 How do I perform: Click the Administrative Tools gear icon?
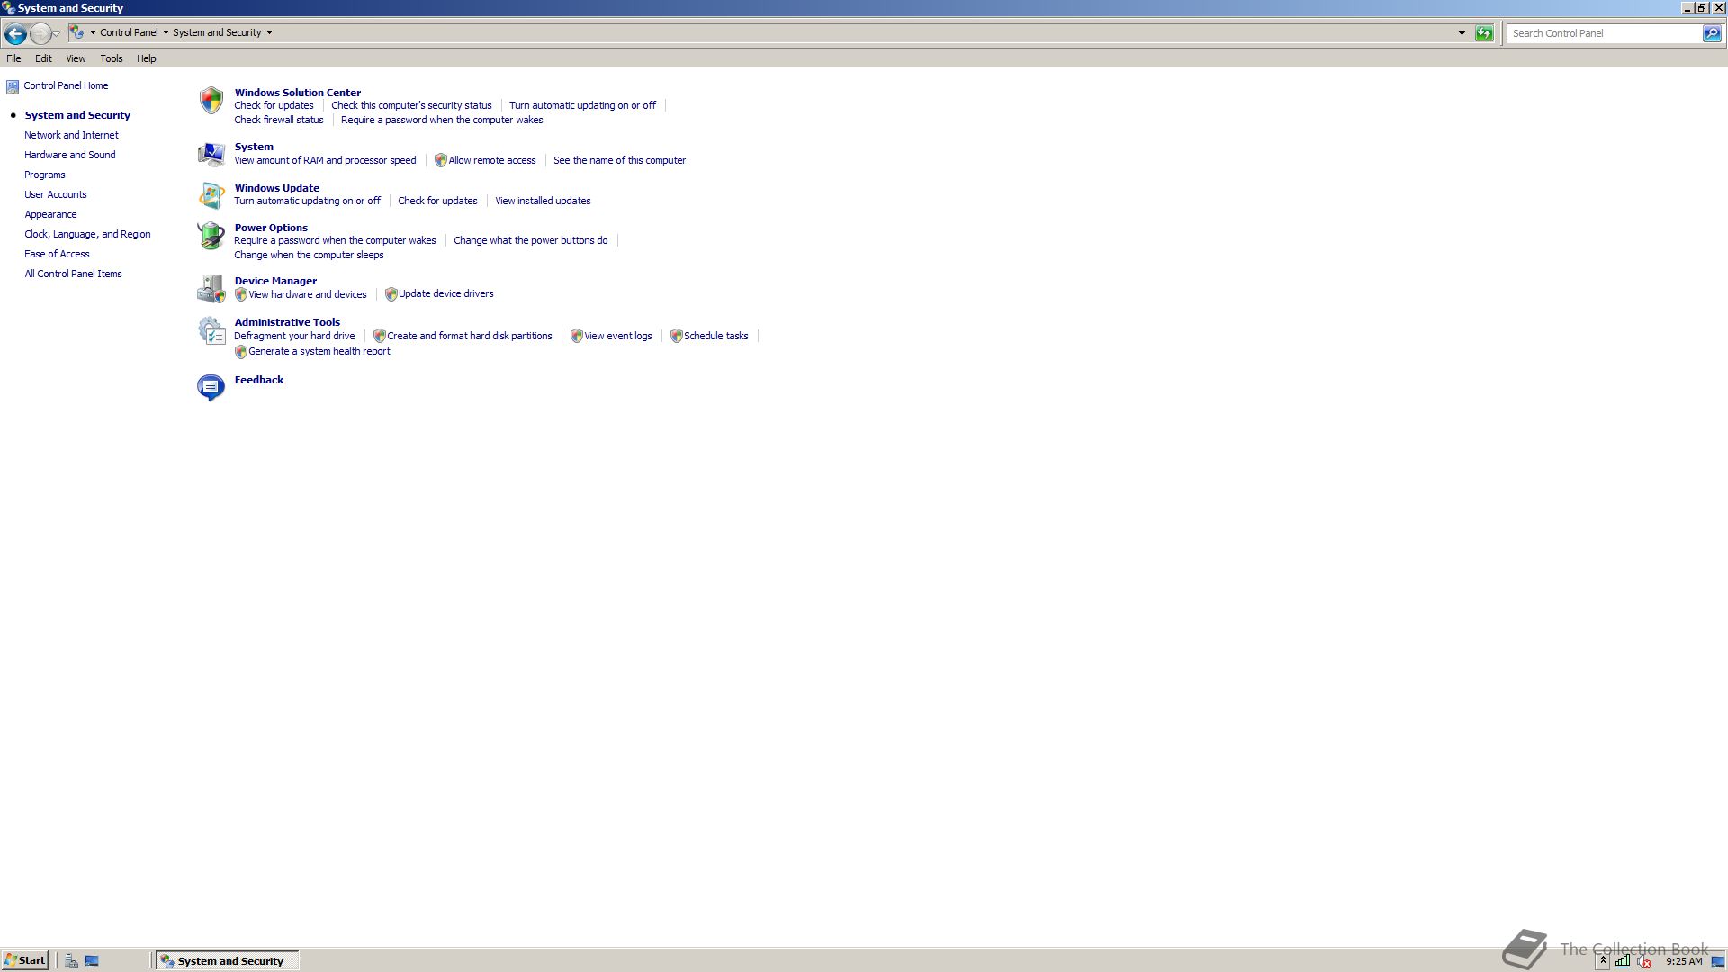pos(211,330)
